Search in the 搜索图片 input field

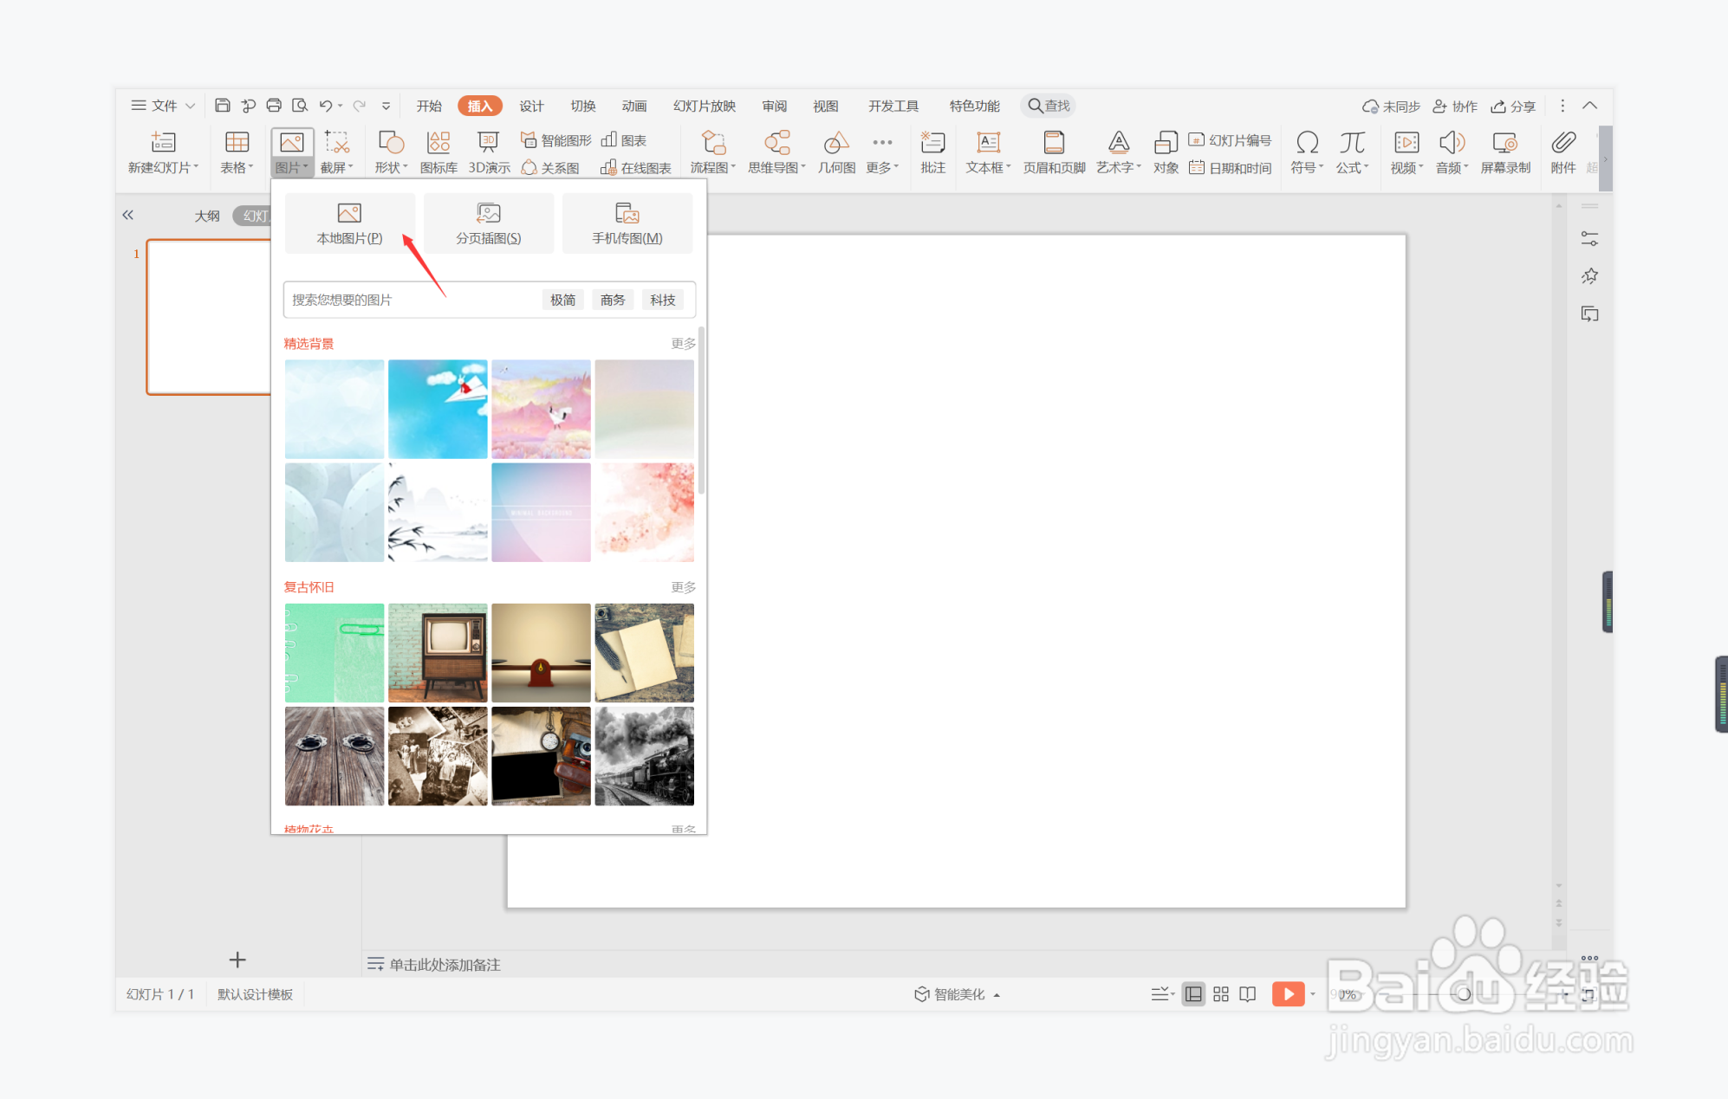click(x=403, y=299)
